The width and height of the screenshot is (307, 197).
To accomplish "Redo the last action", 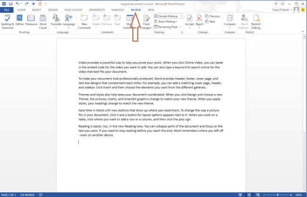I will 26,3.
